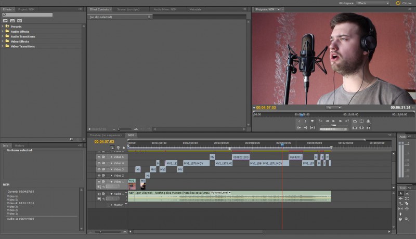Screen dimensions: 416x239
Task: Toggle Snap in the timeline header
Action: click(x=112, y=148)
